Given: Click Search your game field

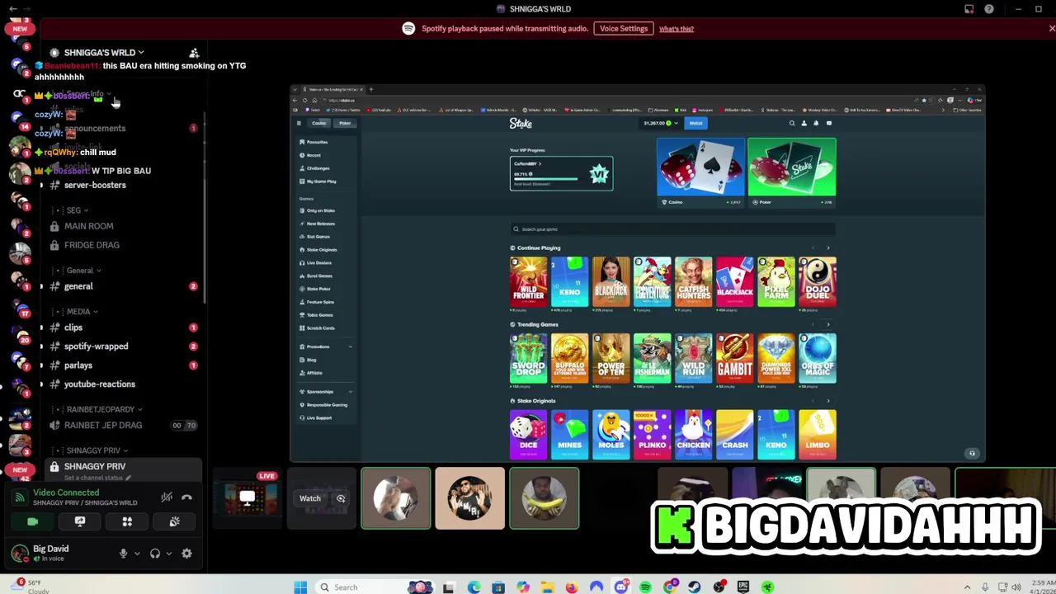Looking at the screenshot, I should pos(673,229).
